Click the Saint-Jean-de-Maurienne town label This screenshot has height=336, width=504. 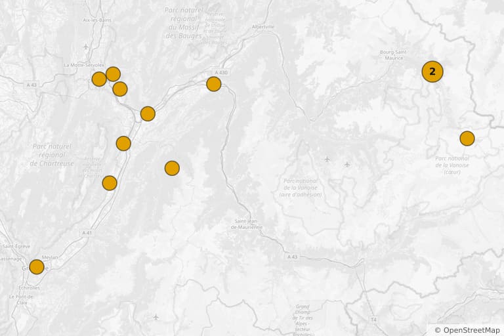247,224
